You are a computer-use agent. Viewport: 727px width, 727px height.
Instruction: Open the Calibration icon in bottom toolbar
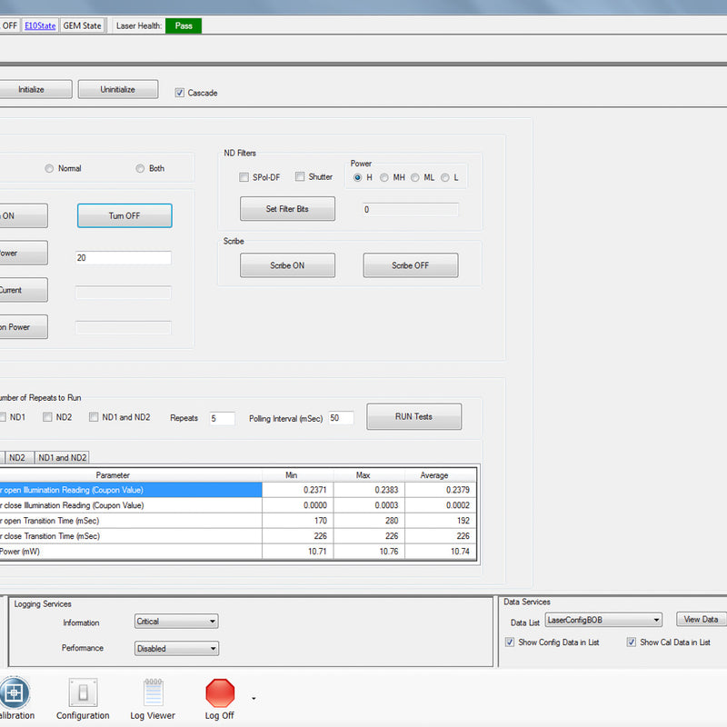tap(15, 693)
